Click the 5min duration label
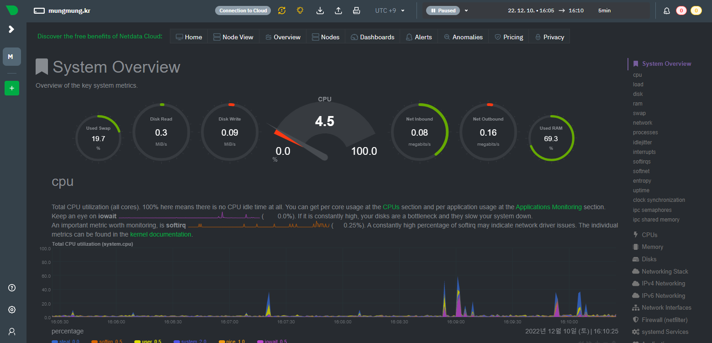This screenshot has width=712, height=343. click(x=604, y=11)
